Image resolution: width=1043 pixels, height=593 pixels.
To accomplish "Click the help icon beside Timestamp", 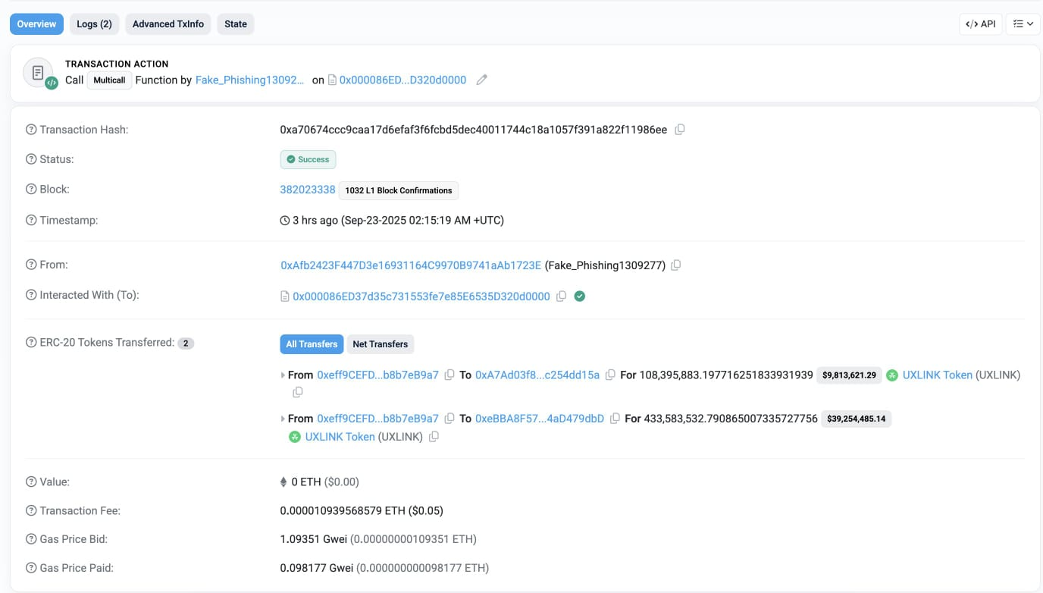I will coord(31,220).
